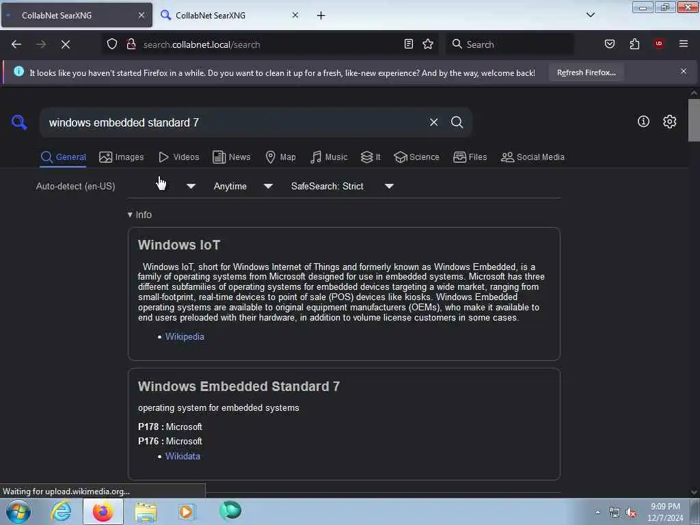Activate the second CollabNet SearXNG tab
Screen dimensions: 700x525
pos(230,15)
